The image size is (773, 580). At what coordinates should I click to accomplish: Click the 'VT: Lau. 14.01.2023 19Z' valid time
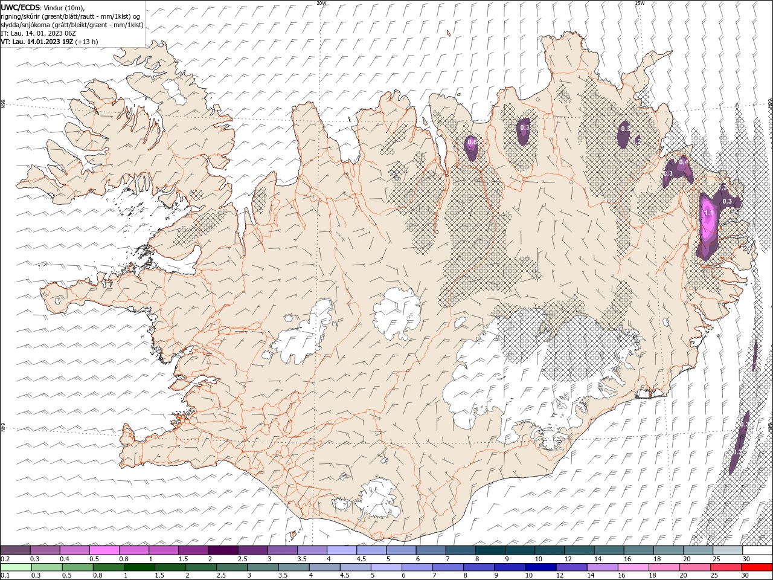pos(37,42)
